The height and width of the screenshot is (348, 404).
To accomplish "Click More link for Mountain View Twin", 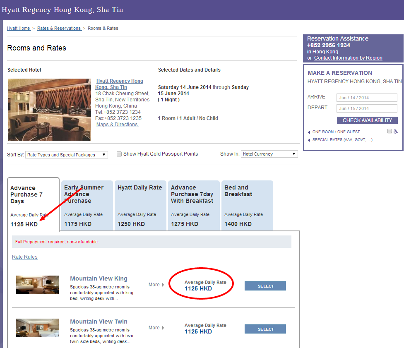I will tap(154, 328).
